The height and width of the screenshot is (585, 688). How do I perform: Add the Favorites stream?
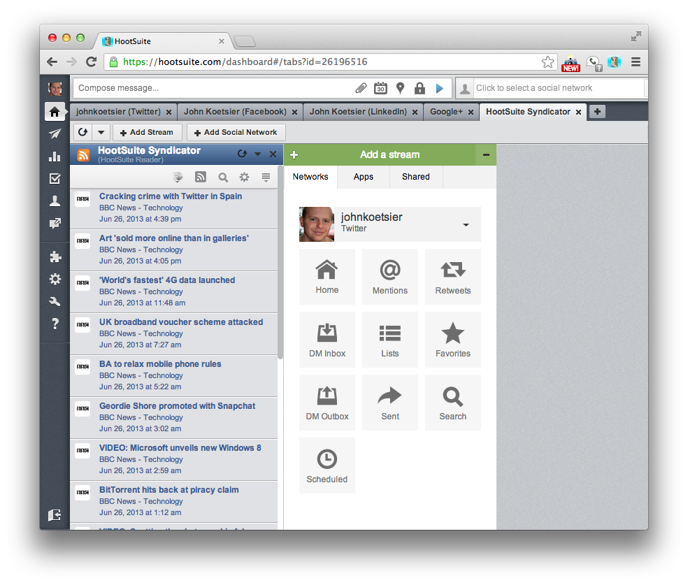pyautogui.click(x=453, y=340)
